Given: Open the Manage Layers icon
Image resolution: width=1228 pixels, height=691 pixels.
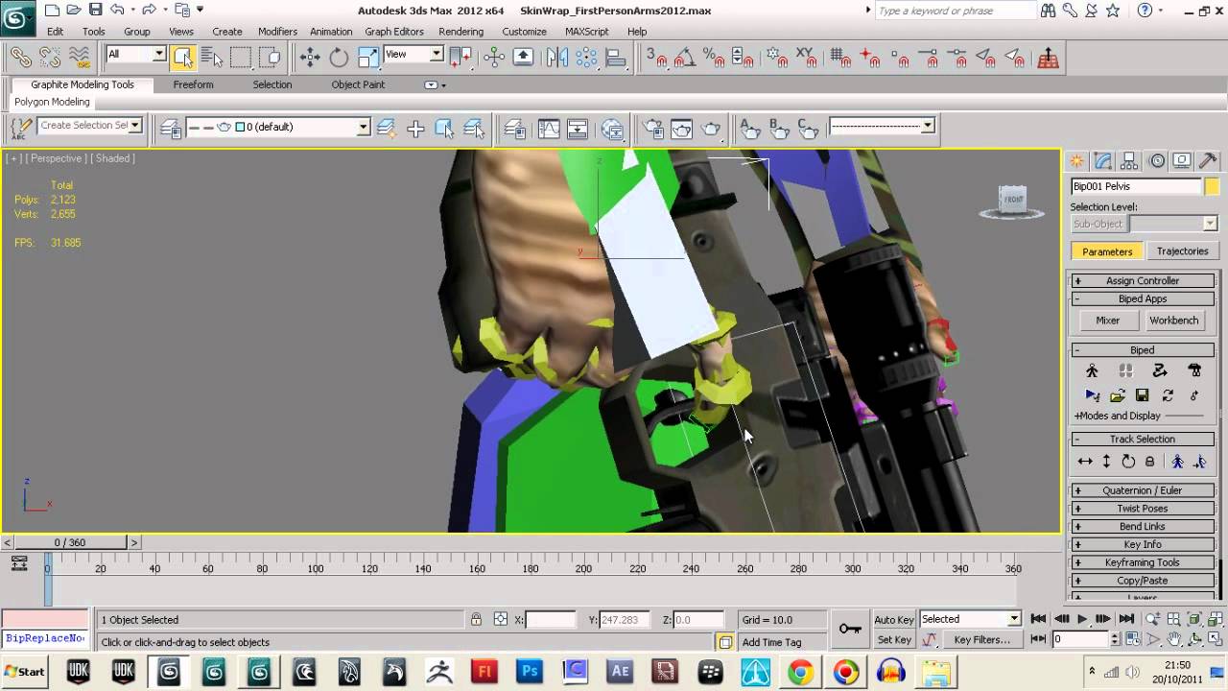Looking at the screenshot, I should [515, 128].
